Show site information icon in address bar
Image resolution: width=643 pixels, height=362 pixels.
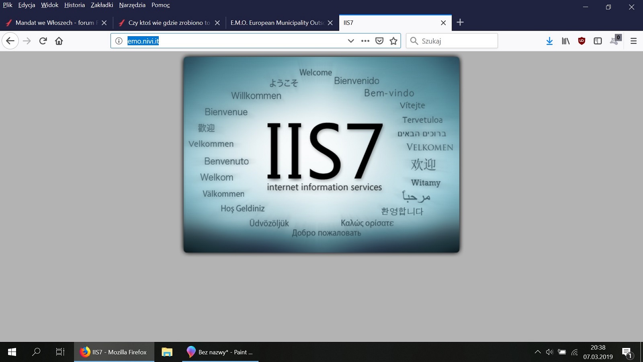119,41
